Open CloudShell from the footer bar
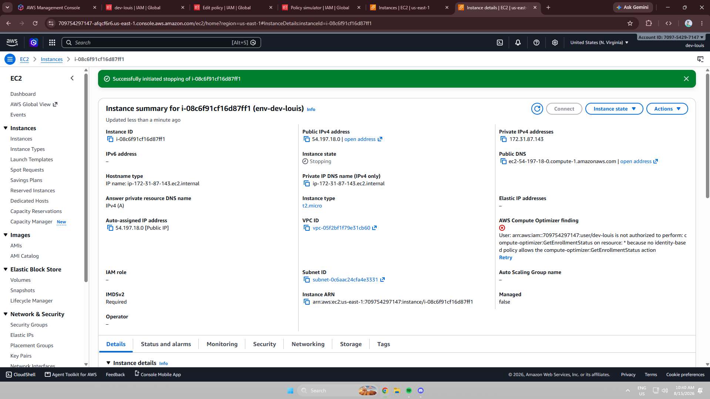The height and width of the screenshot is (399, 710). pos(21,375)
